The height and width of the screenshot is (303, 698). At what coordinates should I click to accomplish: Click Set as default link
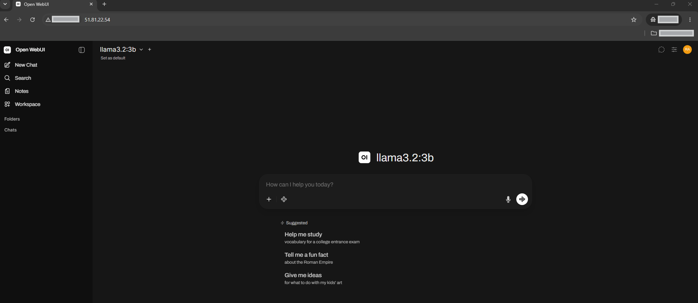[x=113, y=58]
